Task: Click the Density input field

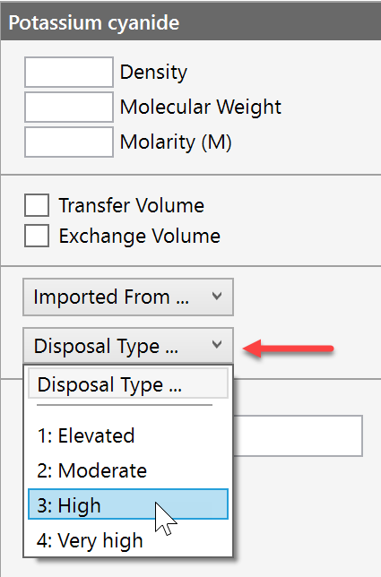Action: [69, 72]
